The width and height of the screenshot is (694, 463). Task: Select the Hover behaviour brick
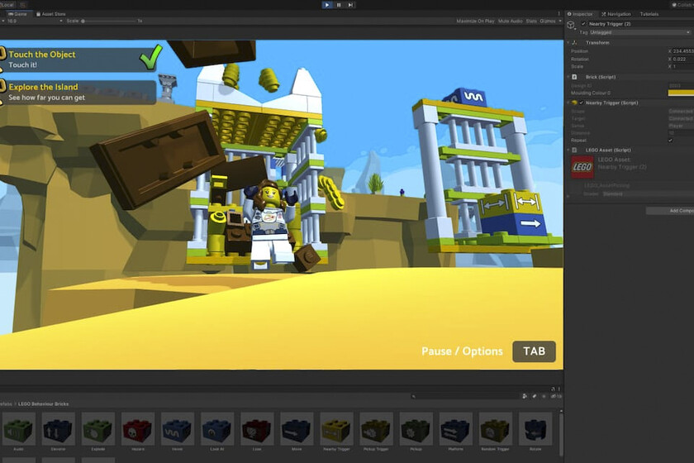(178, 429)
